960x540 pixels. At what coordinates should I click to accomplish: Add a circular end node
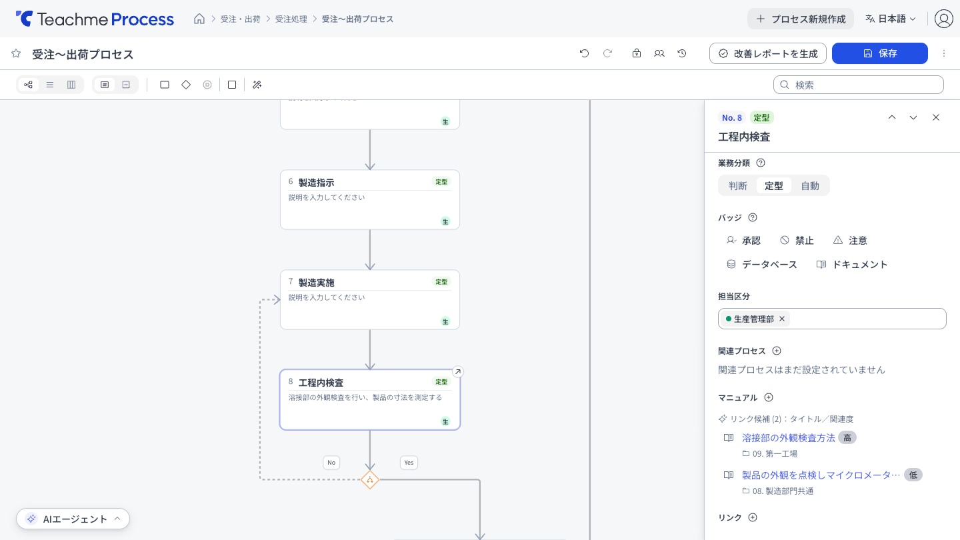(x=207, y=85)
